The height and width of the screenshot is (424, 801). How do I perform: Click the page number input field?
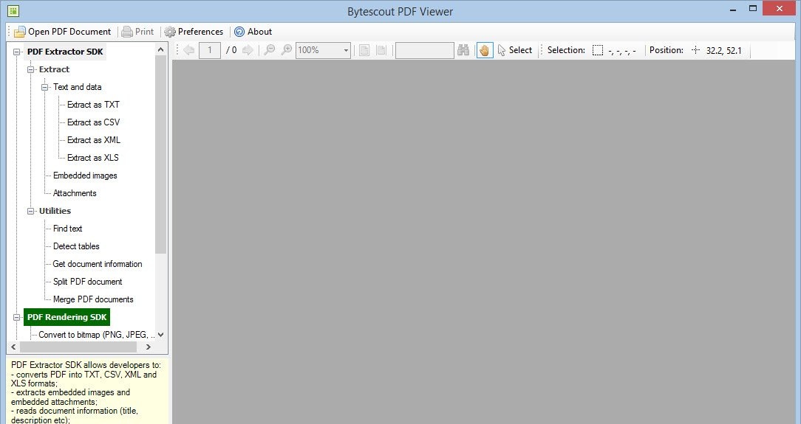(209, 50)
